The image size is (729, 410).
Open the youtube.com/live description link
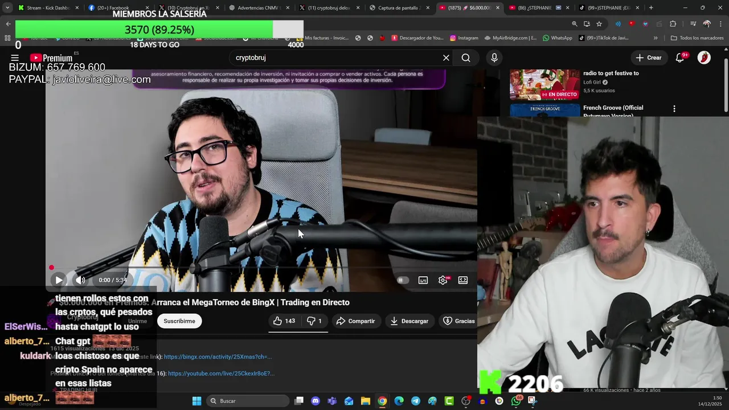pos(221,374)
